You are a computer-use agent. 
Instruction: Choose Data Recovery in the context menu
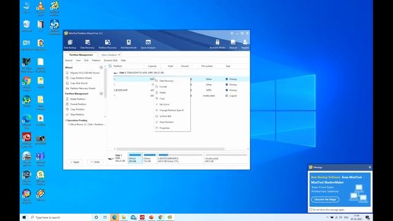pyautogui.click(x=172, y=81)
